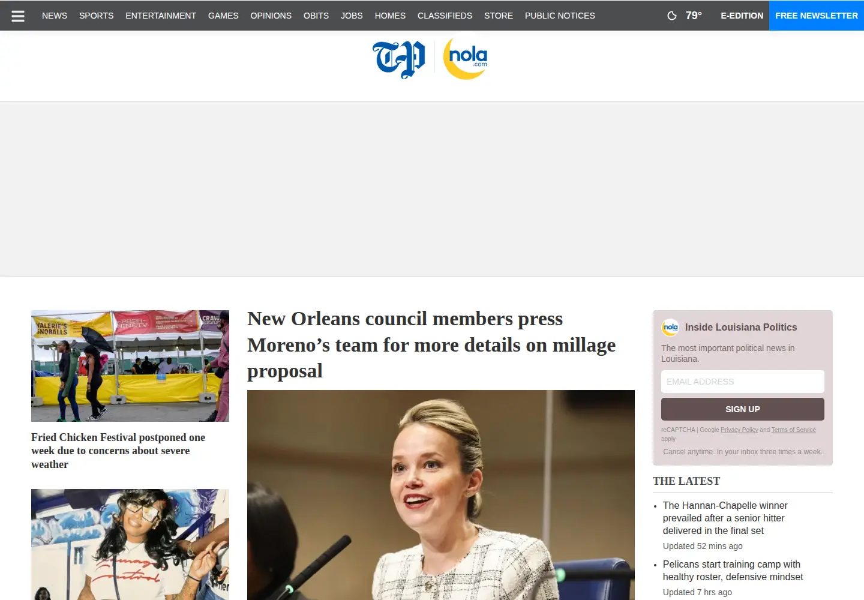Go to the Games section
The width and height of the screenshot is (864, 600).
tap(223, 16)
